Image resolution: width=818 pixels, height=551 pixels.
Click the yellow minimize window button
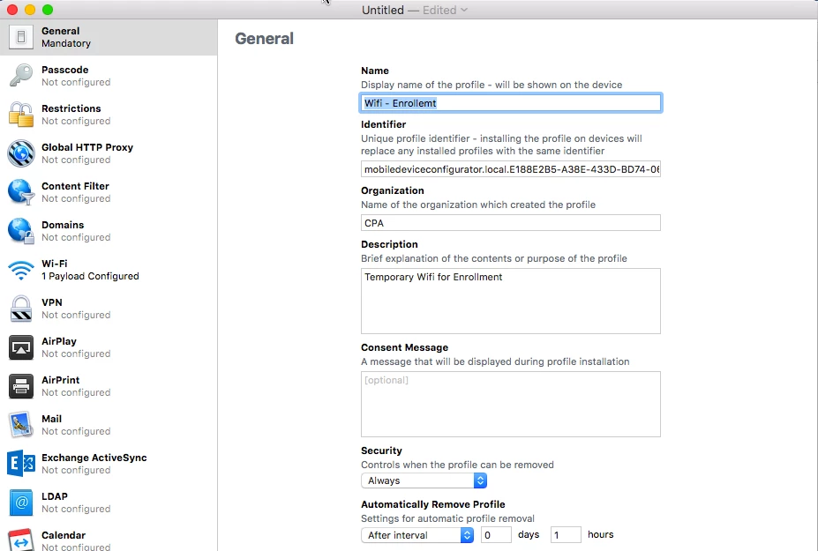coord(30,10)
